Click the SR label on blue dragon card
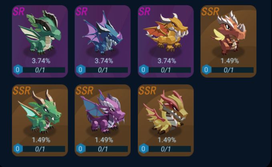The width and height of the screenshot is (272, 167). pos(82,11)
